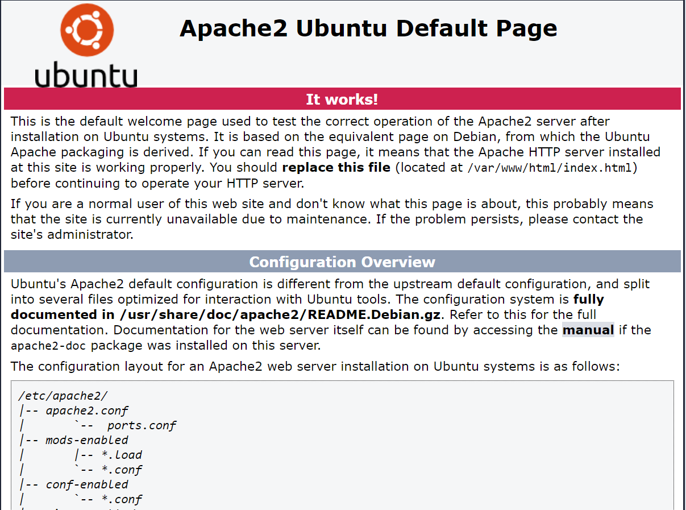Screen dimensions: 686x510
Task: Click the Ubuntu logo image
Action: [86, 44]
